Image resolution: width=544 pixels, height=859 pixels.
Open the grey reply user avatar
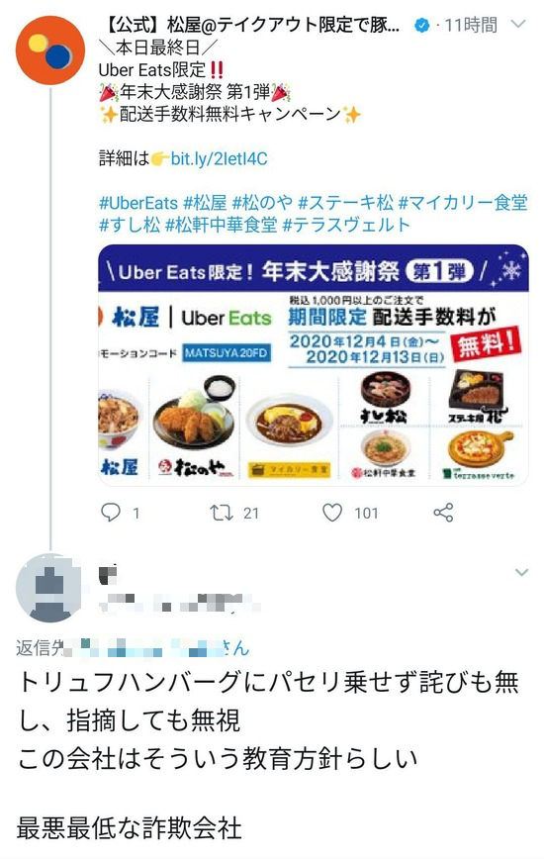tap(48, 587)
